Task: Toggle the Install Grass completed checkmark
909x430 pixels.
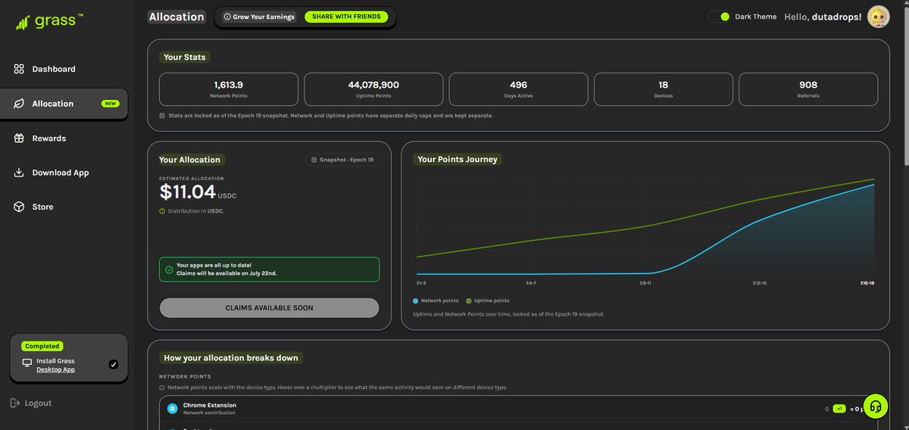Action: point(114,364)
